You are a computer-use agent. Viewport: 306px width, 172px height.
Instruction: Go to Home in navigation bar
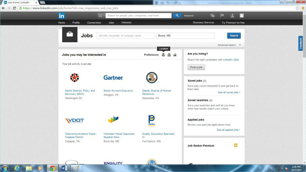[62, 23]
